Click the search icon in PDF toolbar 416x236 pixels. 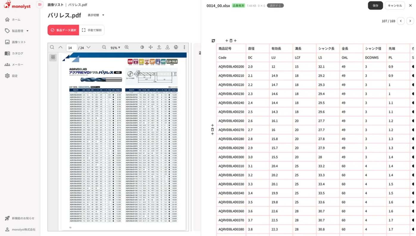52,47
